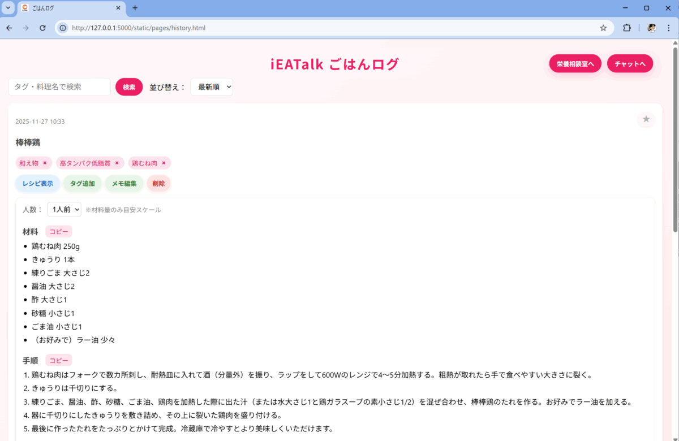Open a new browser tab
This screenshot has height=441, width=679.
click(x=135, y=8)
